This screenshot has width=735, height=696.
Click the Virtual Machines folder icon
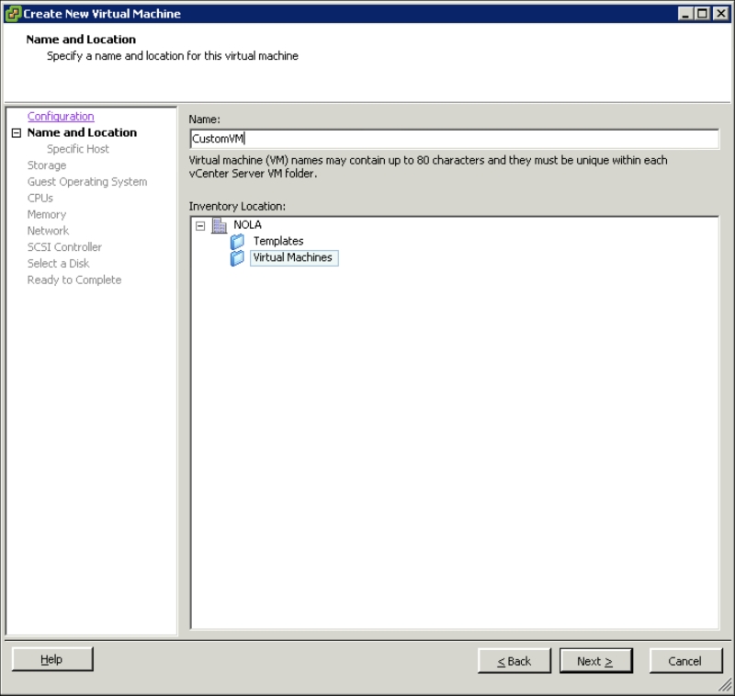(237, 258)
